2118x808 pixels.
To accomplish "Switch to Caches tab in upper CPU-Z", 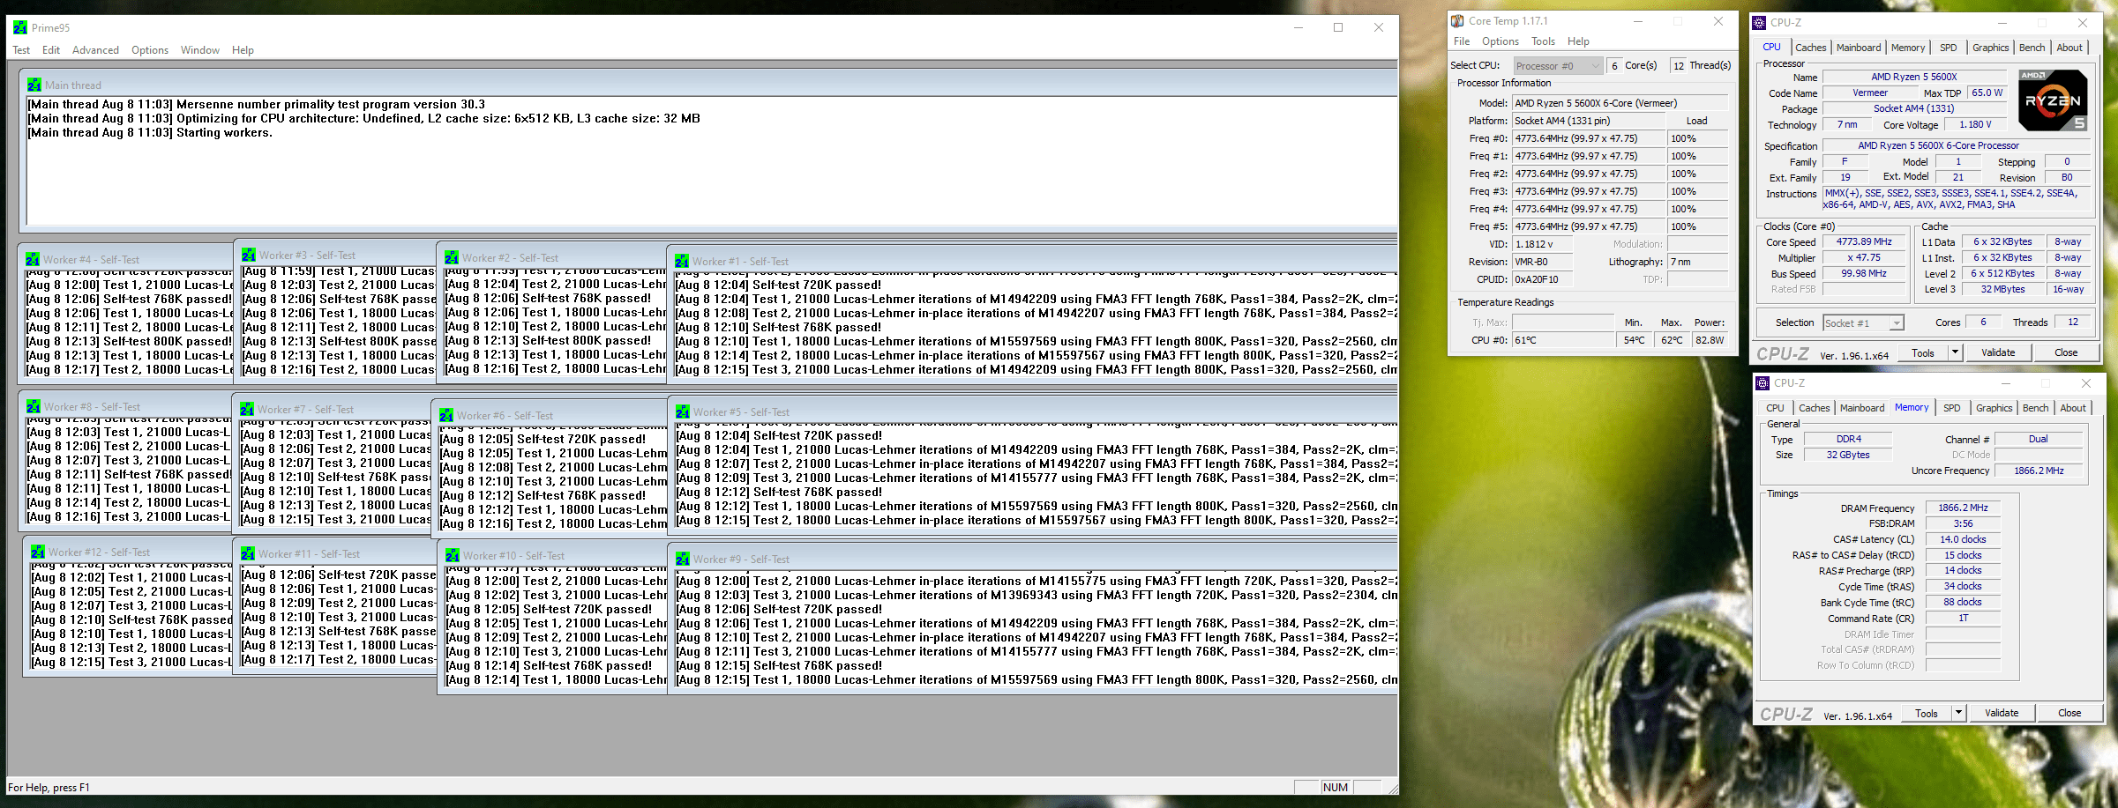I will click(1810, 48).
